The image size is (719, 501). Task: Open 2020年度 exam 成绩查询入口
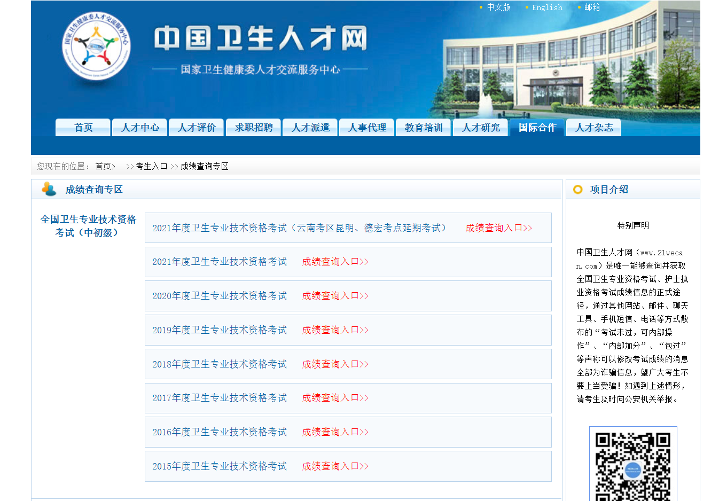pos(335,296)
